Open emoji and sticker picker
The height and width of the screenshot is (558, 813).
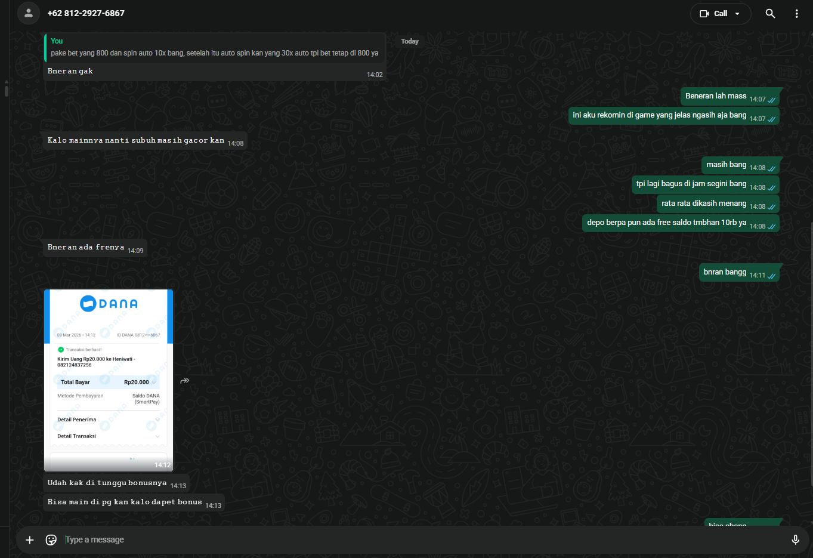(x=51, y=540)
